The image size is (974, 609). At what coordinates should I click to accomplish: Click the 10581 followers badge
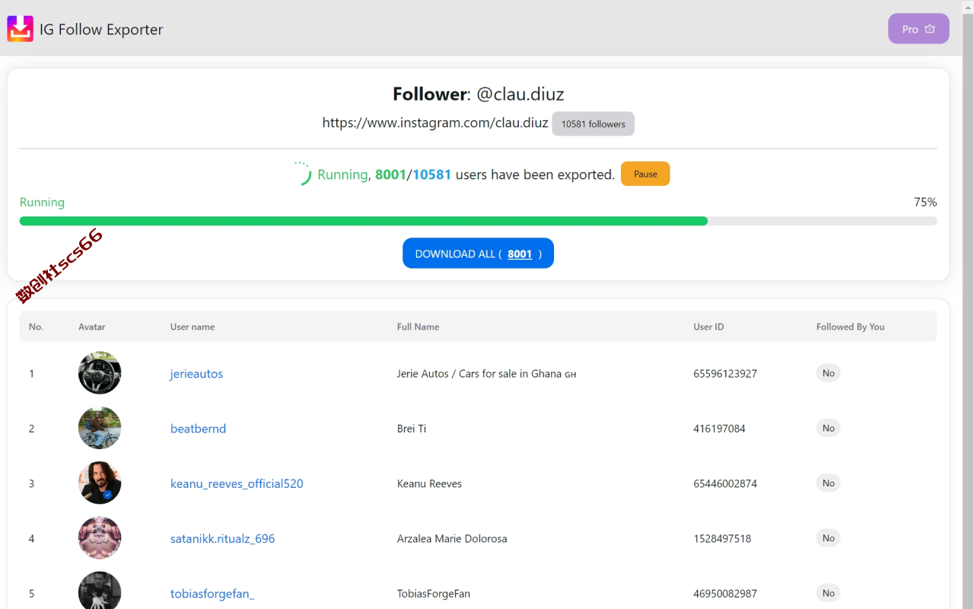pos(593,124)
